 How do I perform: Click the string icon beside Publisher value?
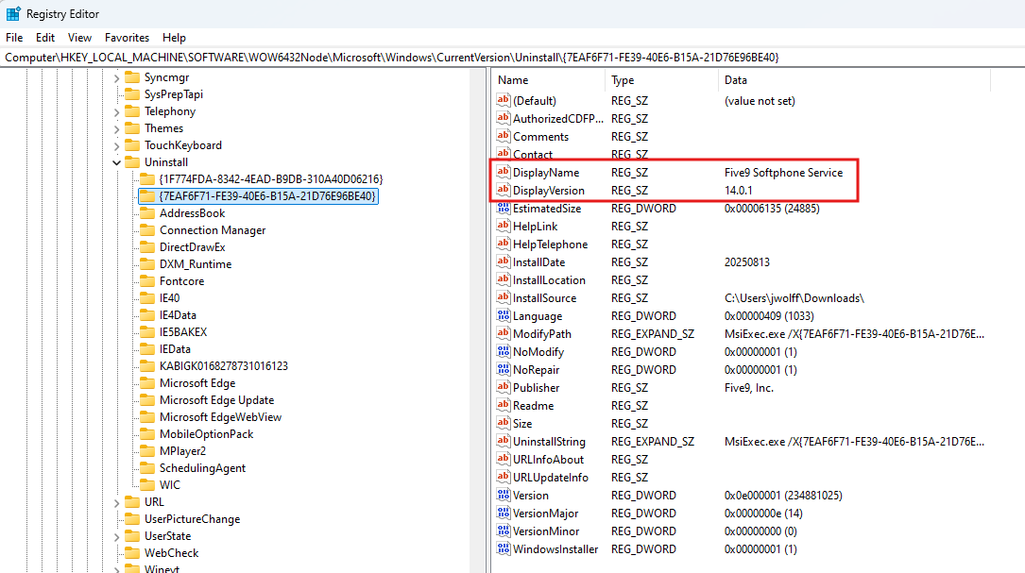[x=503, y=388]
